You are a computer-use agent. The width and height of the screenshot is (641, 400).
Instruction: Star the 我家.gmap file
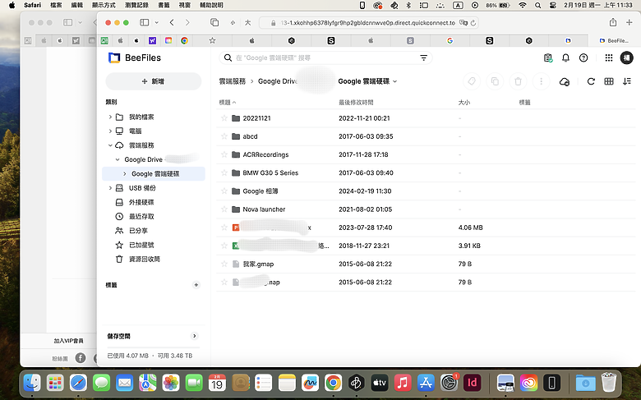tap(224, 264)
